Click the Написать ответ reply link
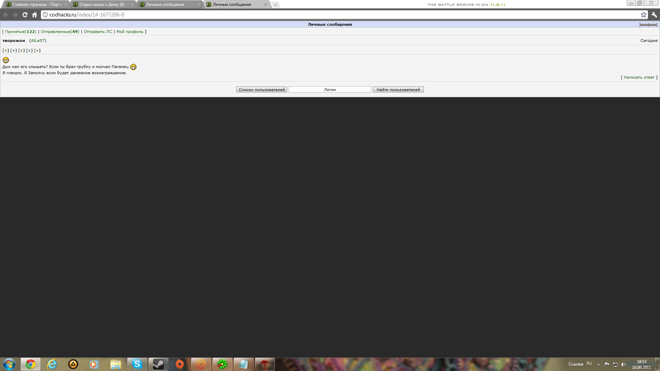Screen dimensions: 660x371 (639, 77)
